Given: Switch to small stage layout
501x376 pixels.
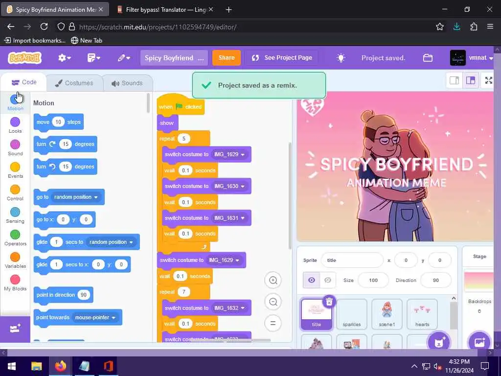Looking at the screenshot, I should 454,80.
